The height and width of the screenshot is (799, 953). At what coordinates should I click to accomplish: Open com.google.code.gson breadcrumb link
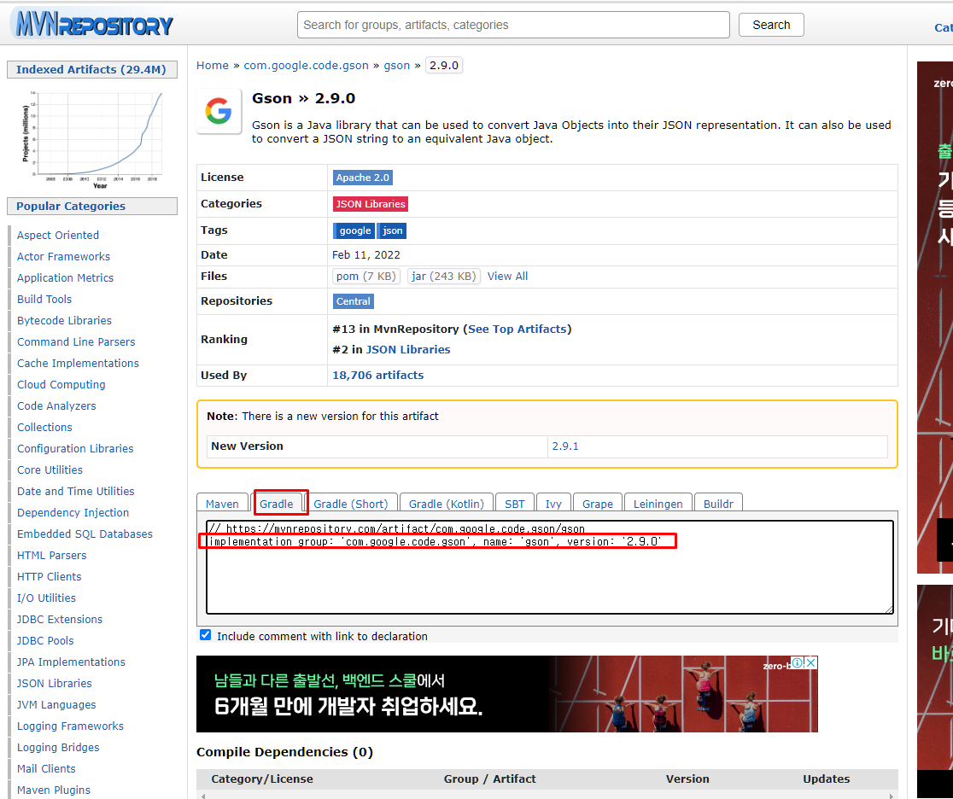(x=306, y=65)
